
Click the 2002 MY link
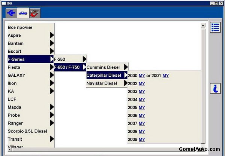[x=142, y=83]
